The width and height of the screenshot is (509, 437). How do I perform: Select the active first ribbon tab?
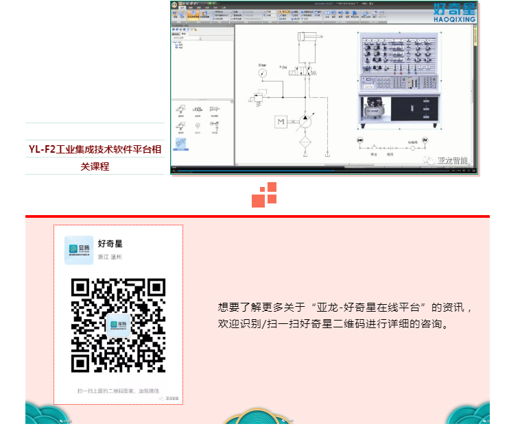tap(182, 8)
